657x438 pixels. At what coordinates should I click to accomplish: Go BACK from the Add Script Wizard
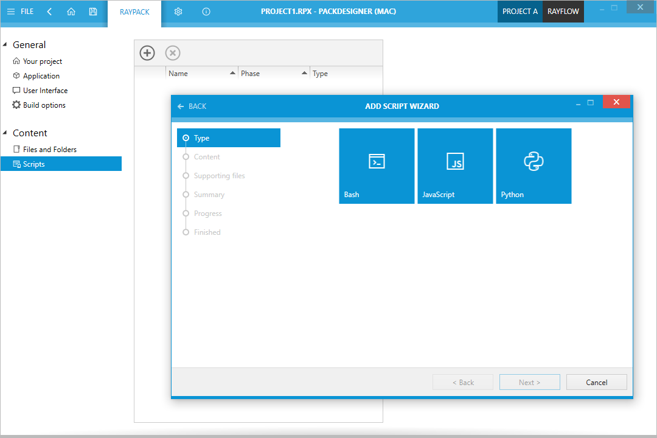click(192, 106)
